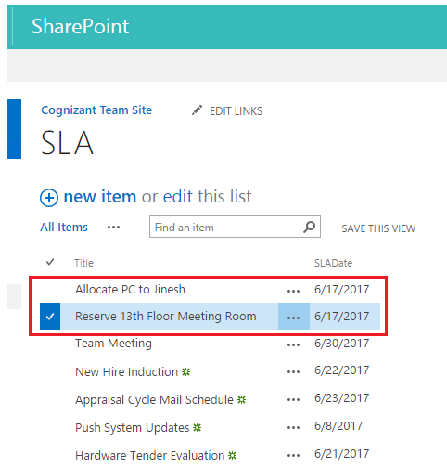Image resolution: width=447 pixels, height=468 pixels.
Task: Click Reserve 13th Floor Meeting Room title
Action: tap(166, 317)
